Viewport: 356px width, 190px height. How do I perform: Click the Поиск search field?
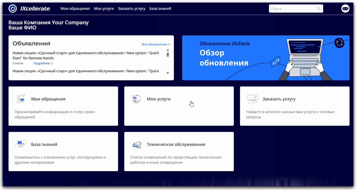coord(296,9)
